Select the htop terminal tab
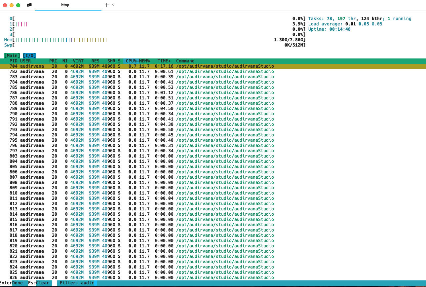 pyautogui.click(x=65, y=5)
